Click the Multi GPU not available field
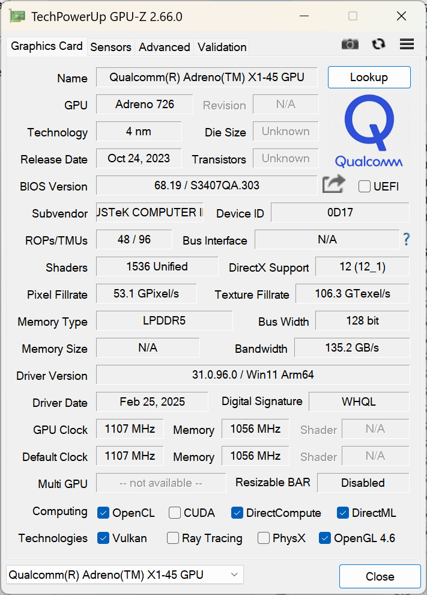Image resolution: width=427 pixels, height=595 pixels. tap(161, 483)
